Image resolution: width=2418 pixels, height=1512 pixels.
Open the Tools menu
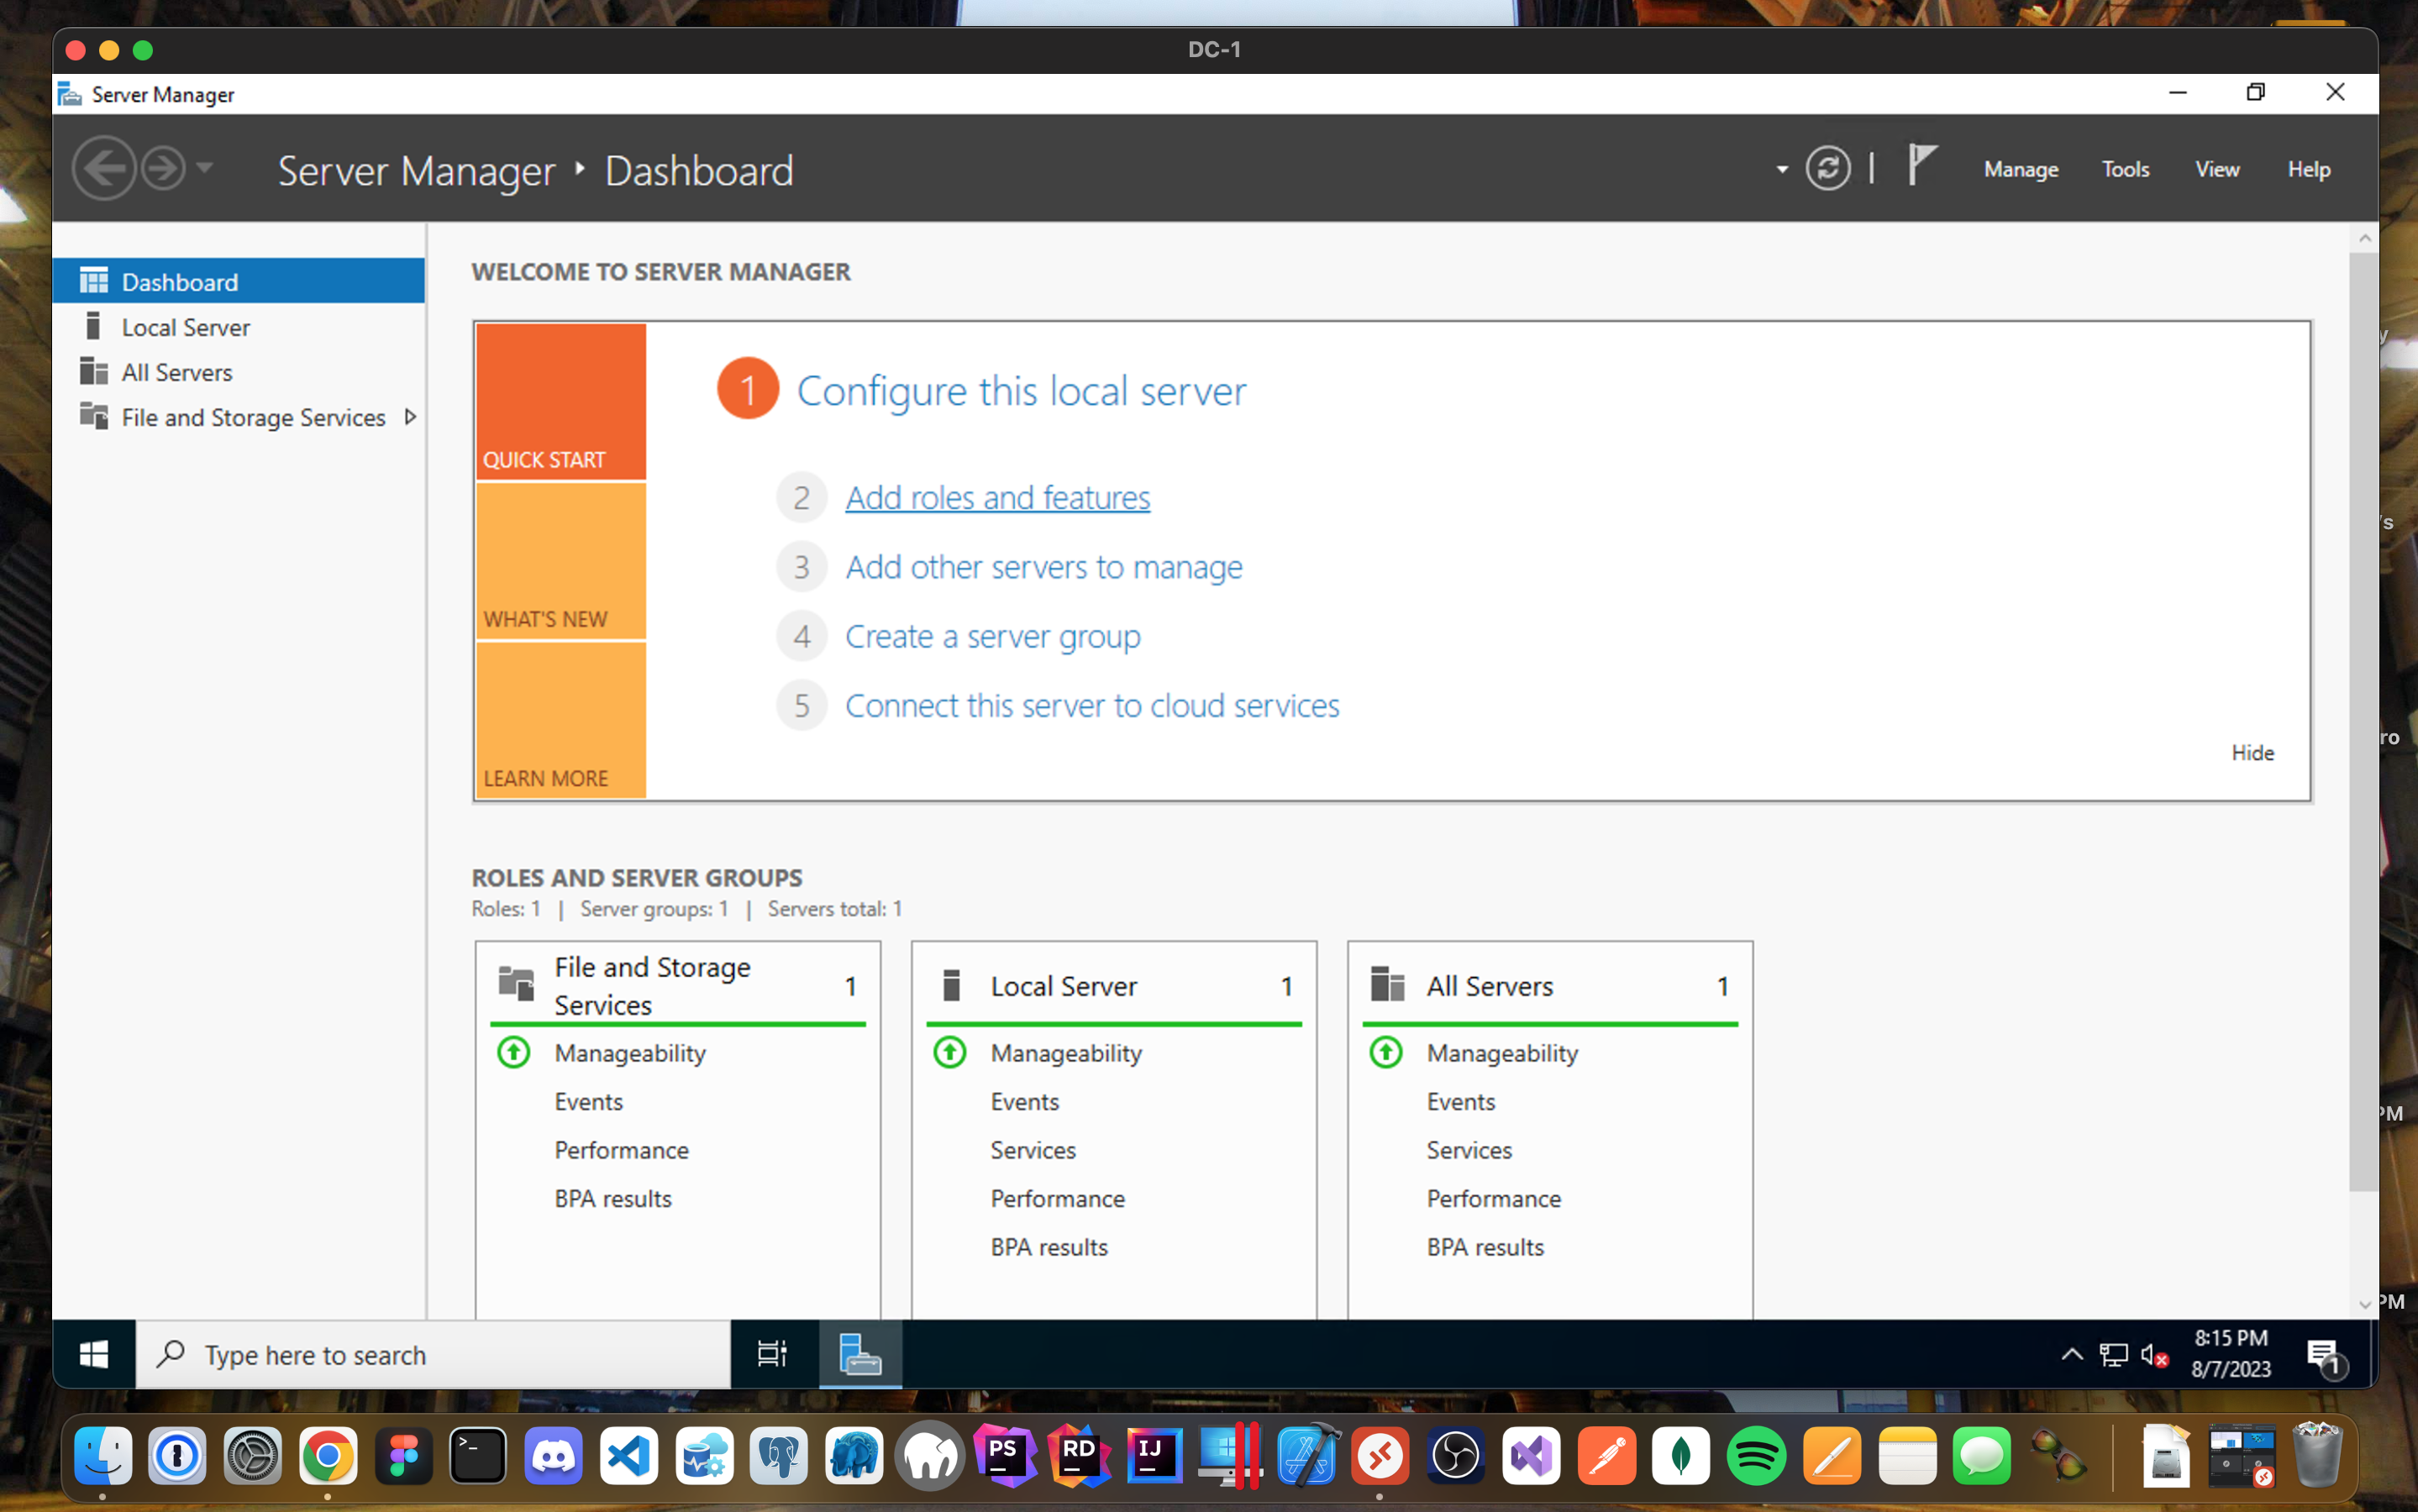tap(2125, 169)
